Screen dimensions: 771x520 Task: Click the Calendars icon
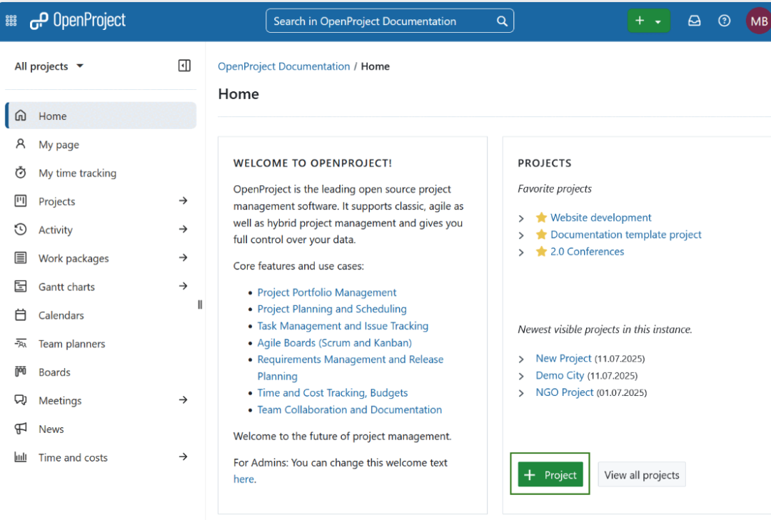21,315
